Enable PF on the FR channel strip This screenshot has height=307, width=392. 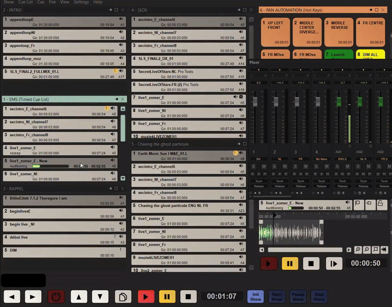pyautogui.click(x=306, y=174)
